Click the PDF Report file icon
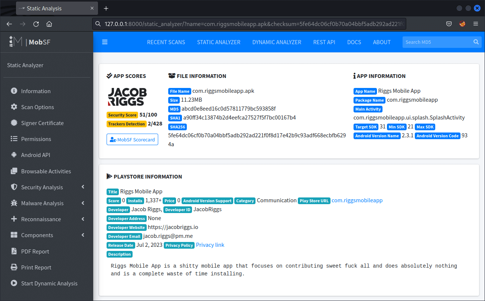 coord(14,251)
